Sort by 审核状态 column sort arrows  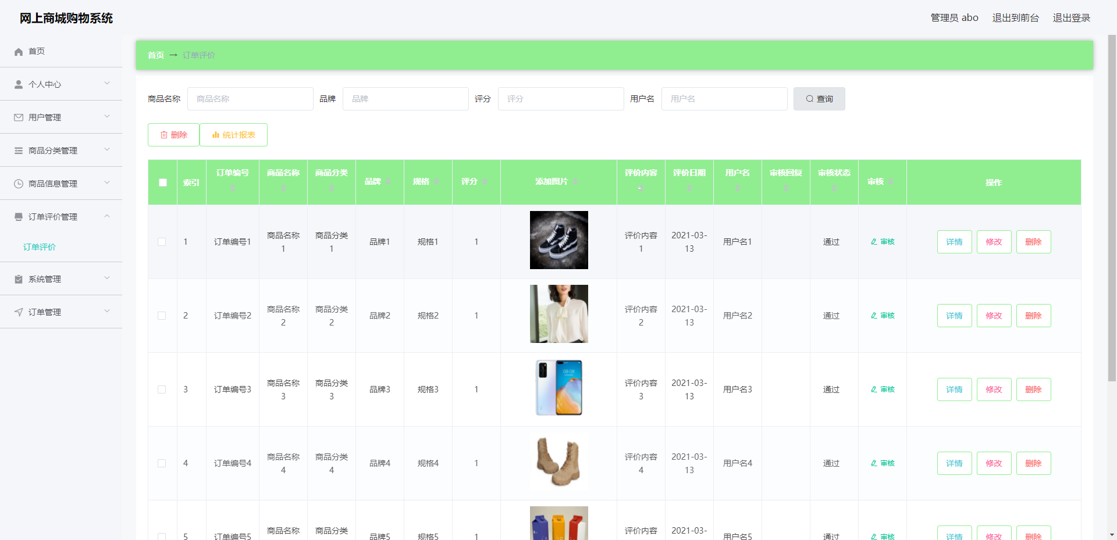pyautogui.click(x=834, y=188)
